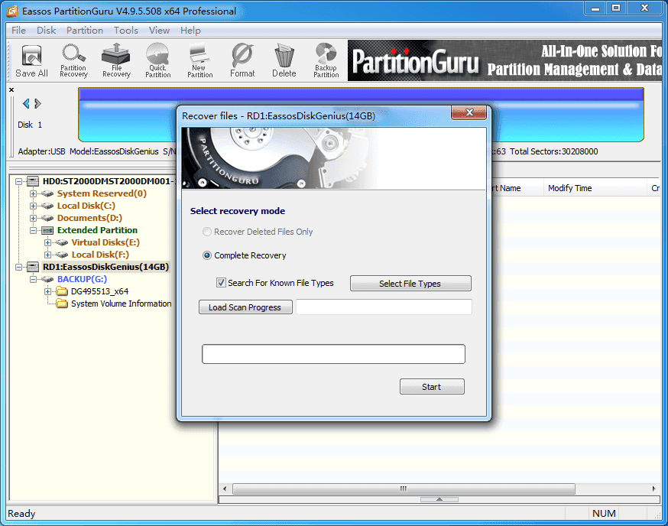Click the Documents(D:) drive icon
This screenshot has height=526, width=668.
(x=47, y=218)
